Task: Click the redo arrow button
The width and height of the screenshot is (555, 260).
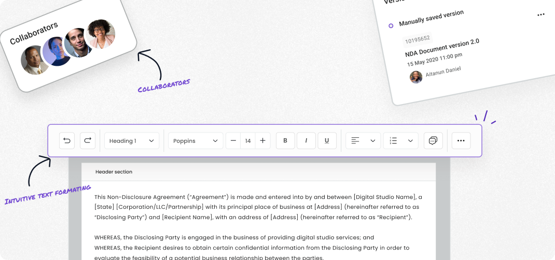Action: [x=88, y=140]
